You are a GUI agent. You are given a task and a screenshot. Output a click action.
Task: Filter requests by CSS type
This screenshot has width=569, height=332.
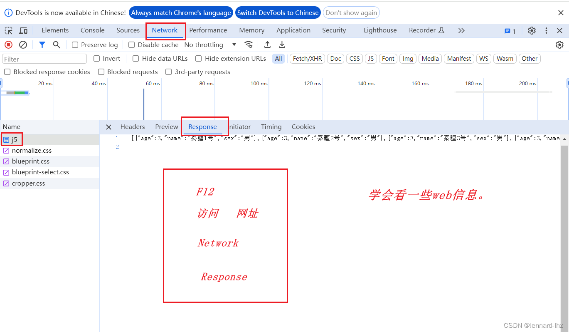point(355,59)
